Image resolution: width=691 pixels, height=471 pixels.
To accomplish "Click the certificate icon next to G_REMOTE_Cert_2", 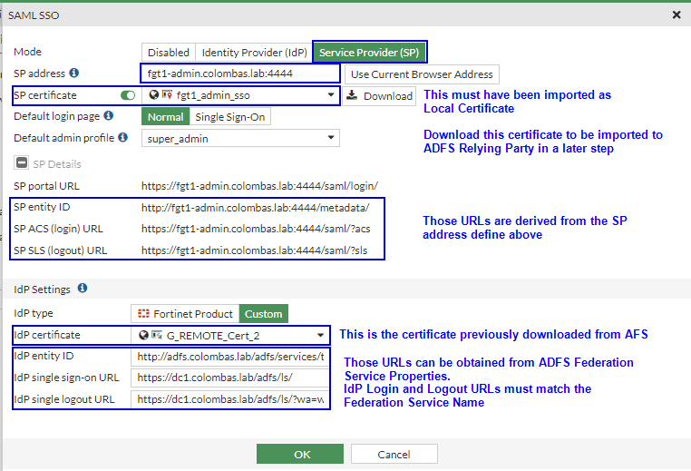I will pyautogui.click(x=157, y=335).
